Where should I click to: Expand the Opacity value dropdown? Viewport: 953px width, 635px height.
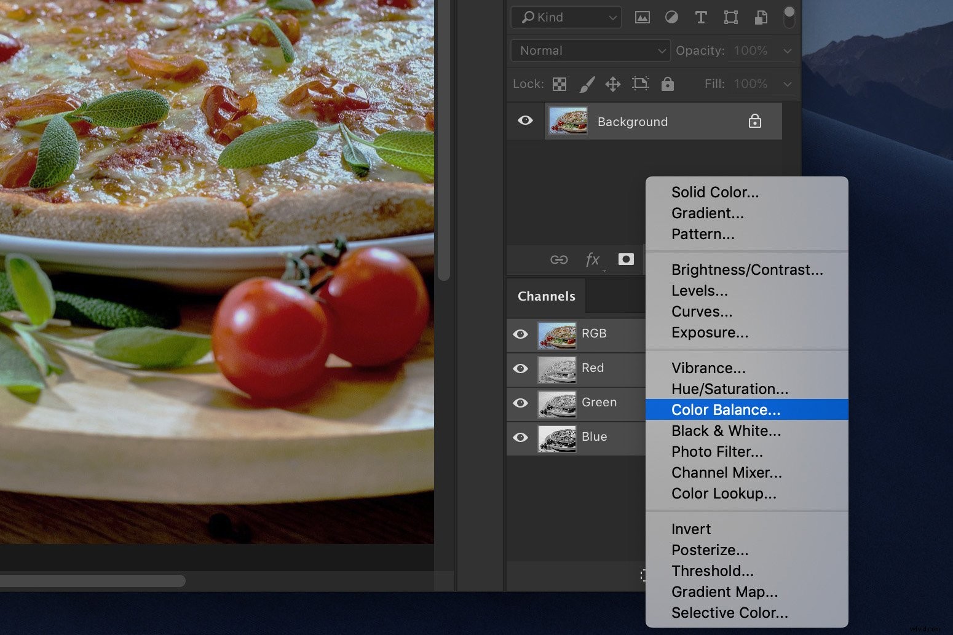[x=788, y=50]
